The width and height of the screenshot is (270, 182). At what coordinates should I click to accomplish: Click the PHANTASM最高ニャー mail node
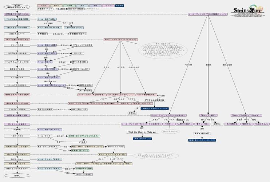pyautogui.click(x=208, y=14)
